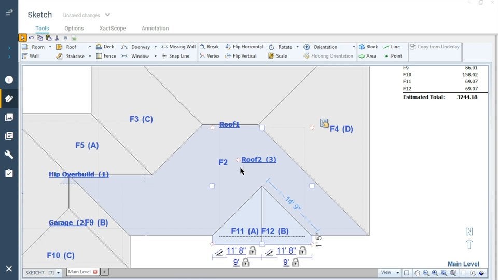Paste using the clipboard icon
This screenshot has height=280, width=498.
tap(48, 38)
